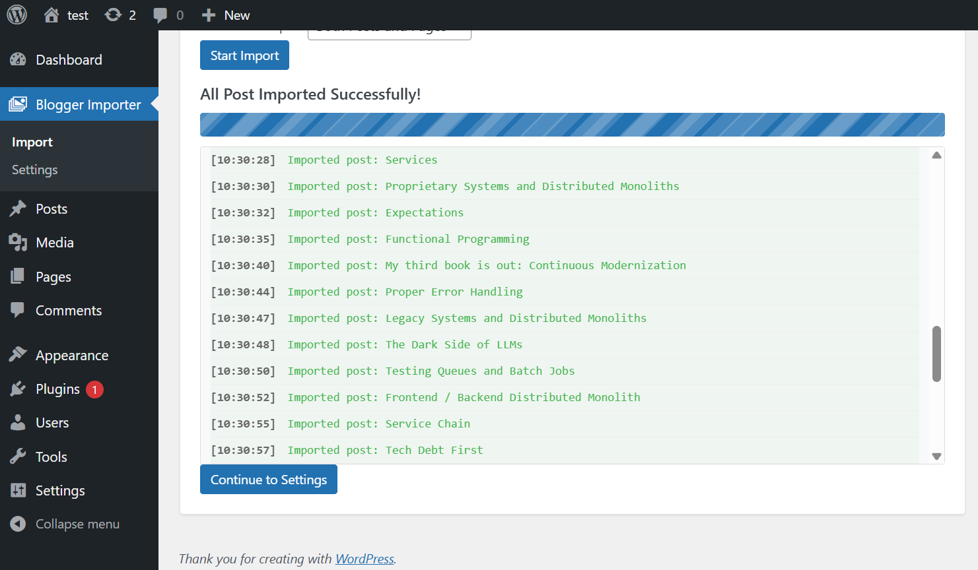978x570 pixels.
Task: Click Continue to Settings button
Action: tap(269, 479)
